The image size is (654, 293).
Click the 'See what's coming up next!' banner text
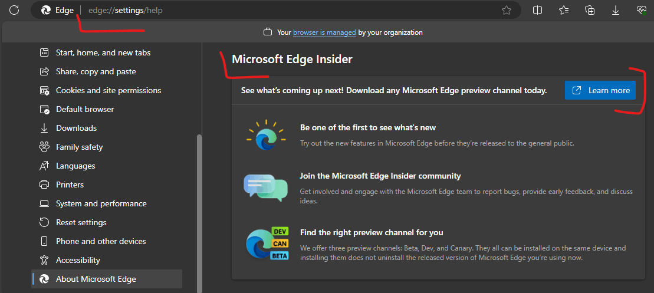pyautogui.click(x=394, y=90)
